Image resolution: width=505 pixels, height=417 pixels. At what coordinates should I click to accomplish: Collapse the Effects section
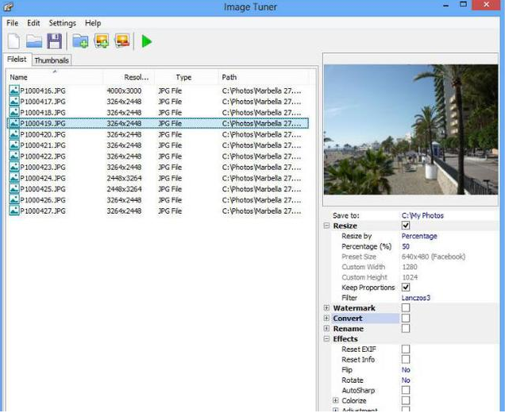pyautogui.click(x=327, y=339)
